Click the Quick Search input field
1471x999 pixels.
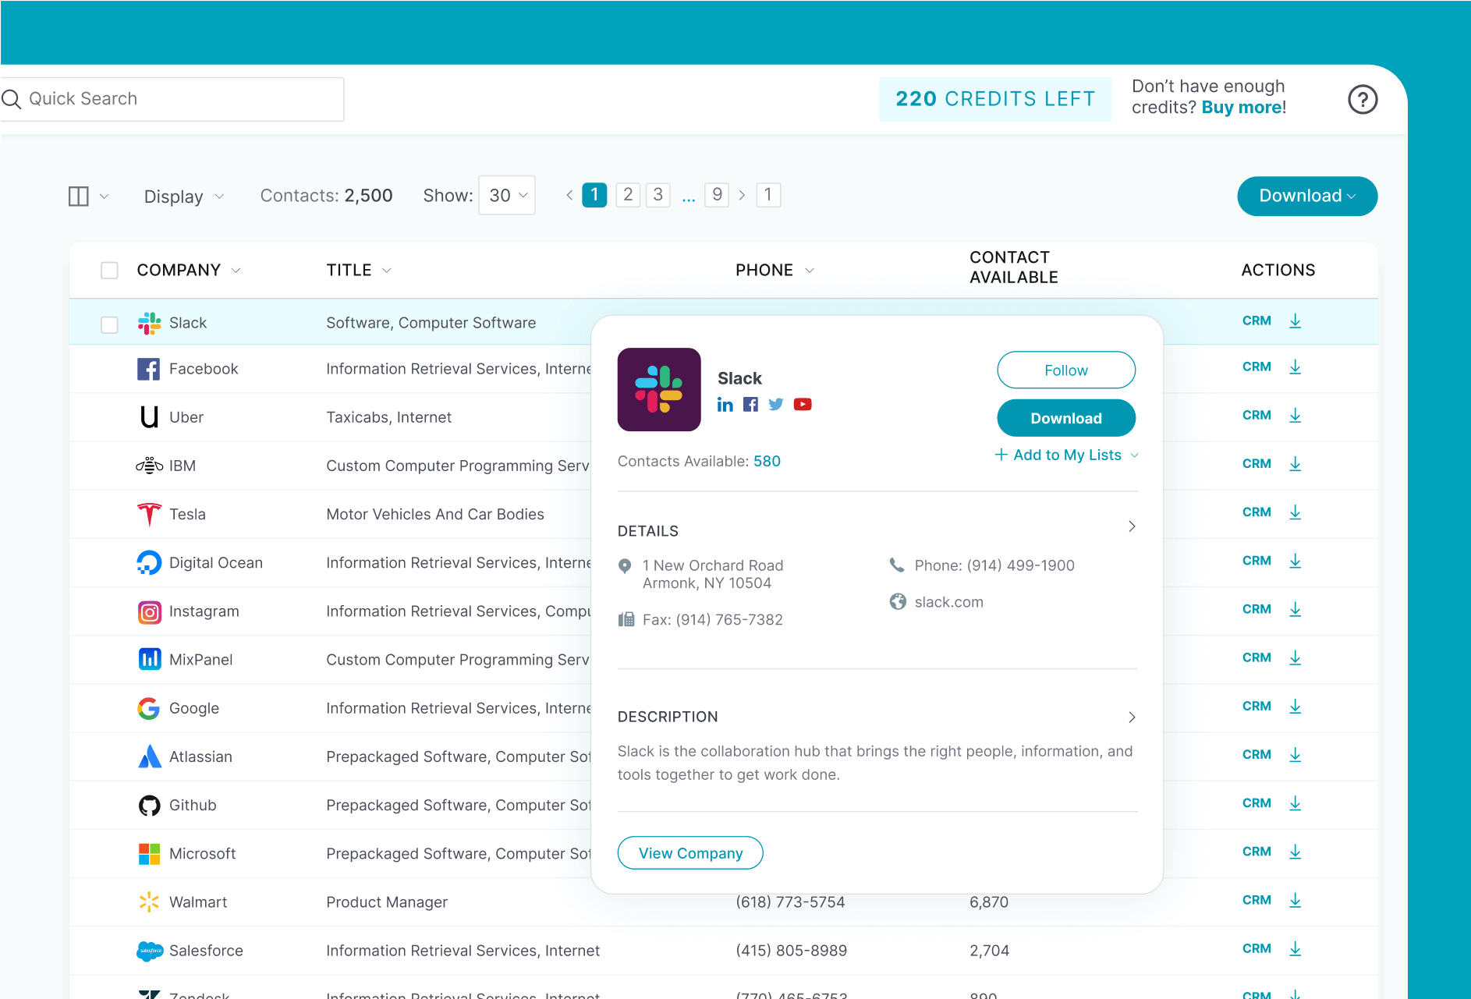(172, 99)
